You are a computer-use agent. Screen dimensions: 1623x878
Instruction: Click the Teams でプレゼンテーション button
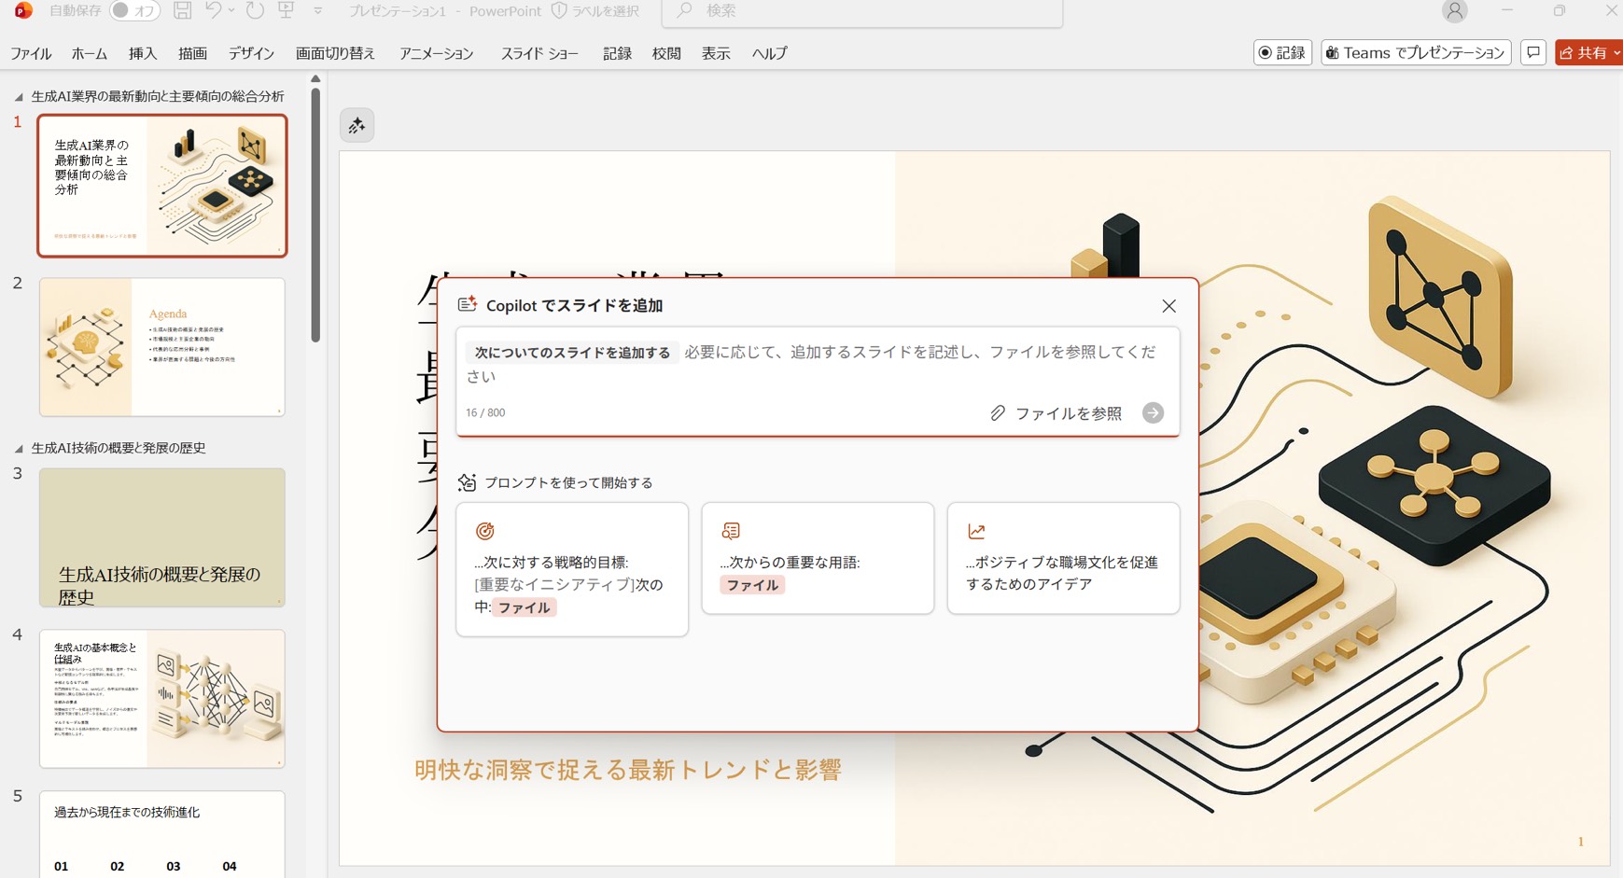click(1416, 53)
